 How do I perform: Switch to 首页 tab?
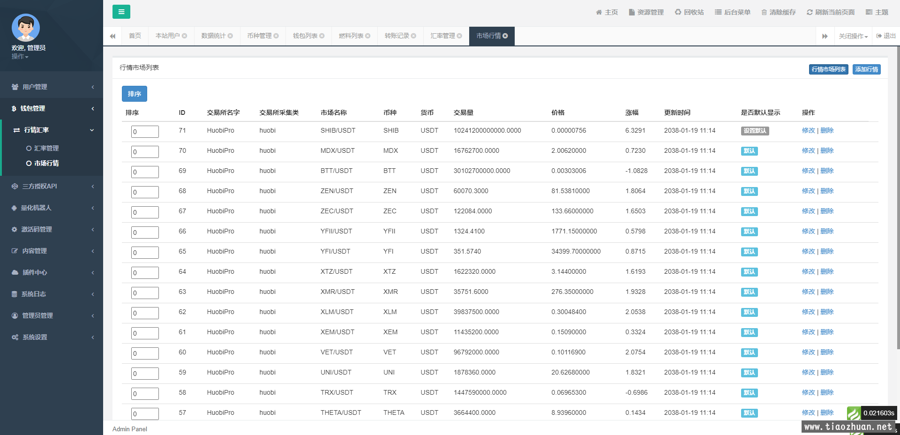[x=135, y=36]
